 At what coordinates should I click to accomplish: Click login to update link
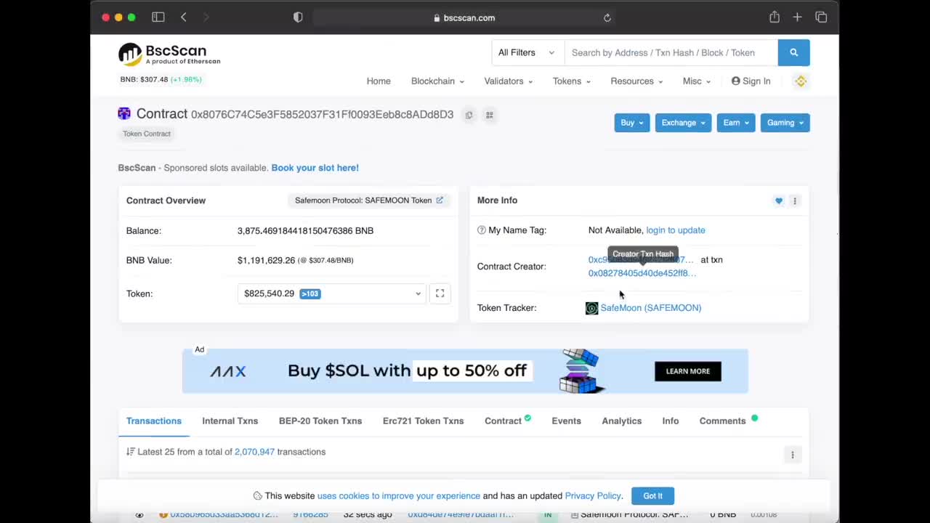676,230
